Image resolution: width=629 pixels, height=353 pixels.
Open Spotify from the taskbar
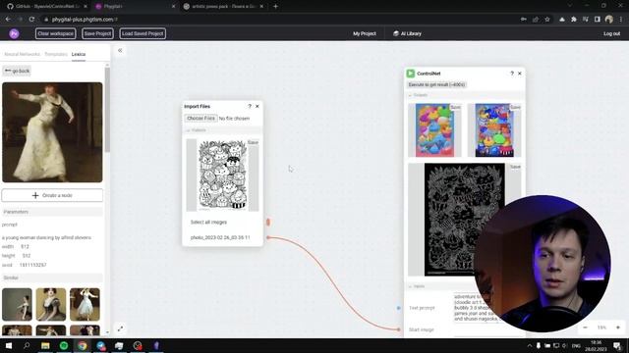(64, 346)
